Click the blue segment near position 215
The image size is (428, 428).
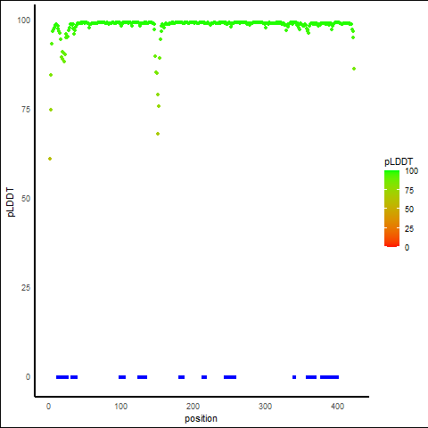(204, 377)
